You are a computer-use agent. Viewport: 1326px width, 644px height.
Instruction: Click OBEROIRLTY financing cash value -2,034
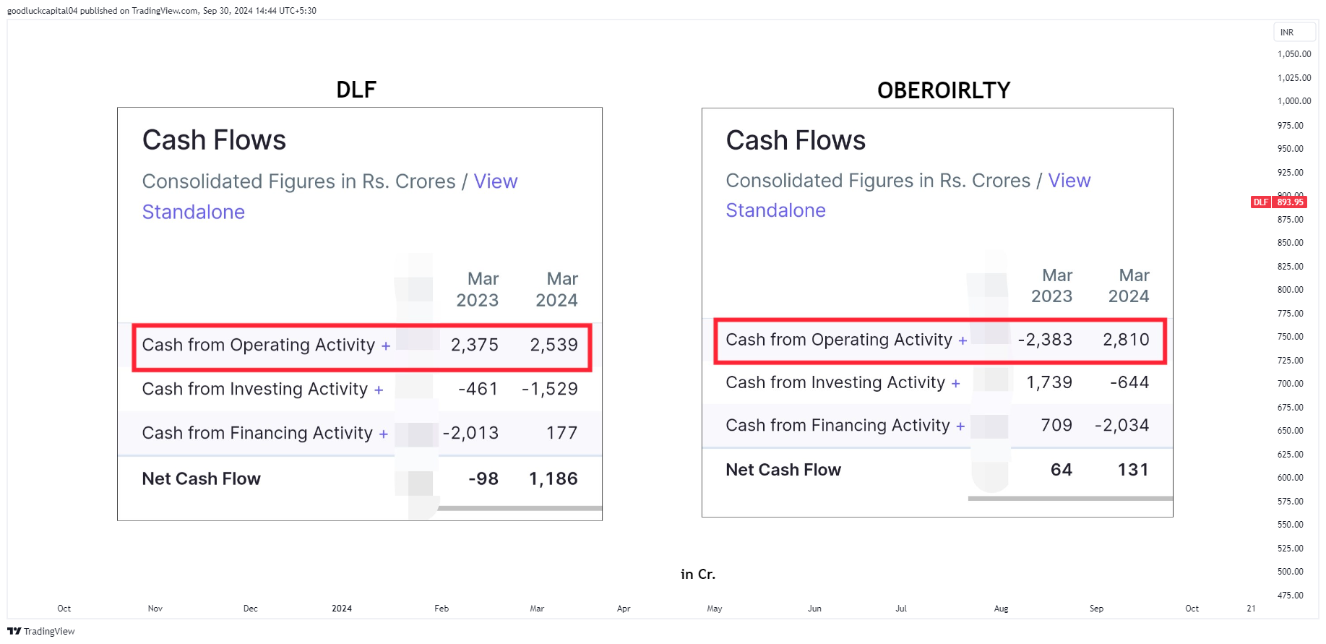pos(1121,425)
